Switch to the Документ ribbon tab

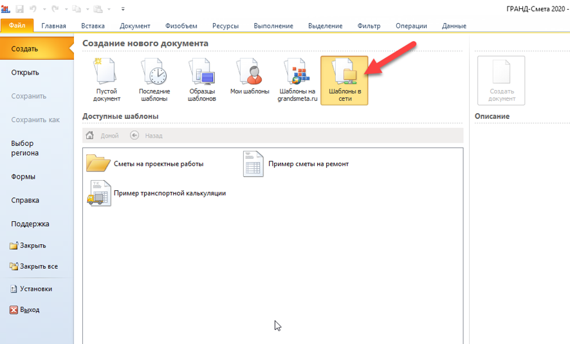pyautogui.click(x=135, y=26)
